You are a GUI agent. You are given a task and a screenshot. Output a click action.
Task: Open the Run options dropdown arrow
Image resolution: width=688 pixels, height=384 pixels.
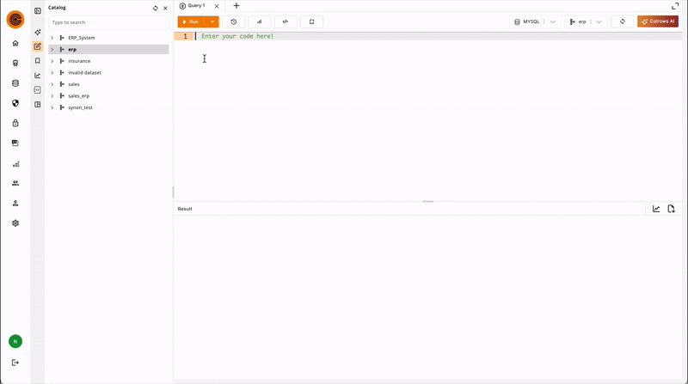[212, 21]
